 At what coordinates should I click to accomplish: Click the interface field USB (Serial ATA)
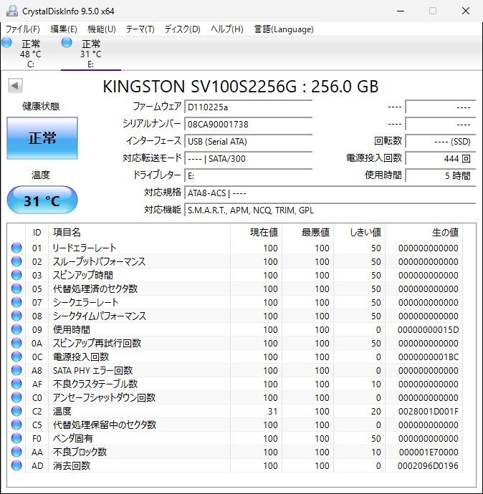tap(248, 142)
